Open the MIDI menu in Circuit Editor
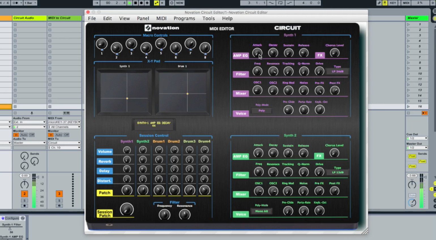 click(x=161, y=18)
